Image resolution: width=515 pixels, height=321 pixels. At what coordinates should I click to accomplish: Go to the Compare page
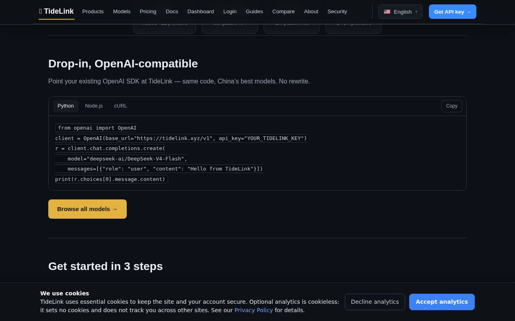pos(284,12)
